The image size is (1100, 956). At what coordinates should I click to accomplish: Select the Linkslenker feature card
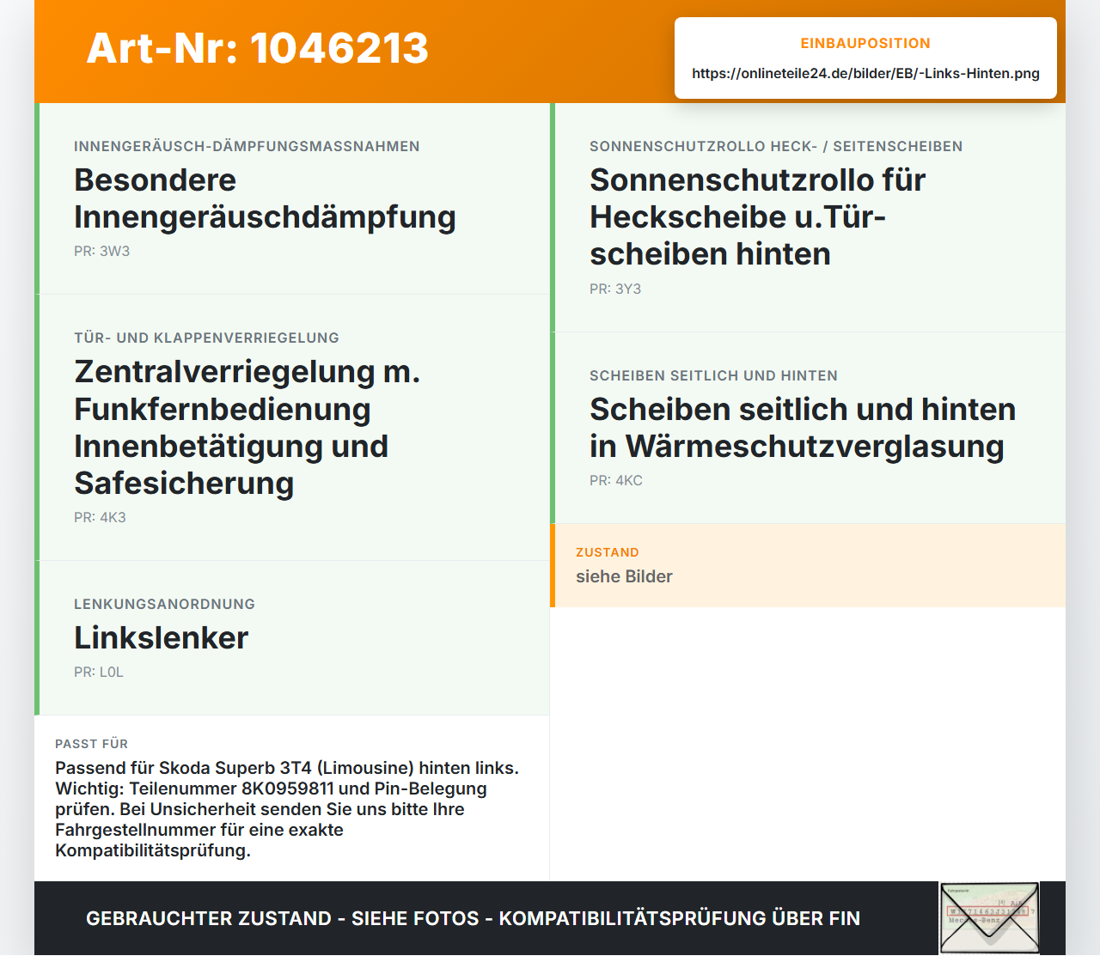pos(292,638)
